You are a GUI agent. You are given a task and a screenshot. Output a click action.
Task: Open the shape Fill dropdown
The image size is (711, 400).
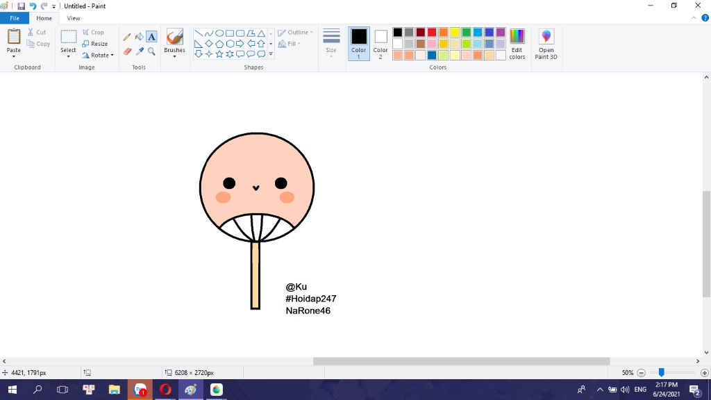[x=290, y=44]
